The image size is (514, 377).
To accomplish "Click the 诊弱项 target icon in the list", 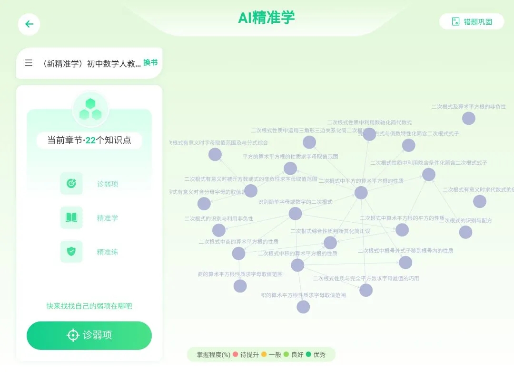I will pos(71,183).
